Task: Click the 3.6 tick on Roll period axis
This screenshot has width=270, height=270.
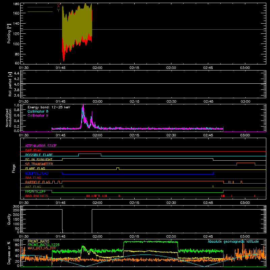Action: tap(17, 95)
